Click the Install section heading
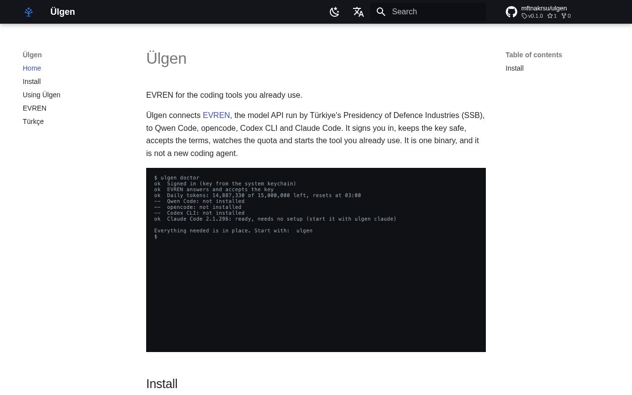Image resolution: width=632 pixels, height=395 pixels. [162, 384]
